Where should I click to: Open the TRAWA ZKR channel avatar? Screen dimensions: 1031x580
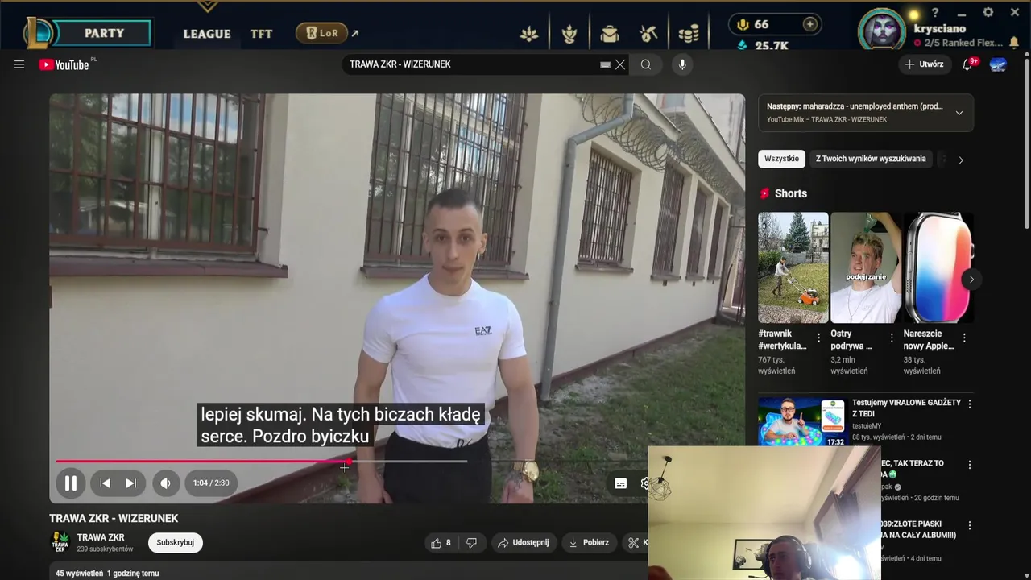coord(60,543)
